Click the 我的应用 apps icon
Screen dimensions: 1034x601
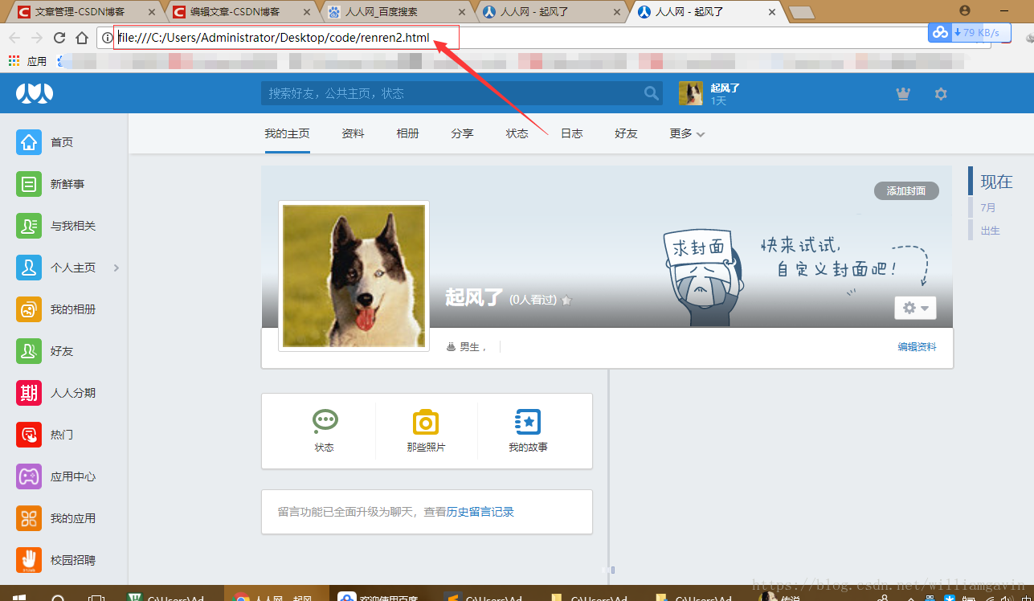pos(29,518)
